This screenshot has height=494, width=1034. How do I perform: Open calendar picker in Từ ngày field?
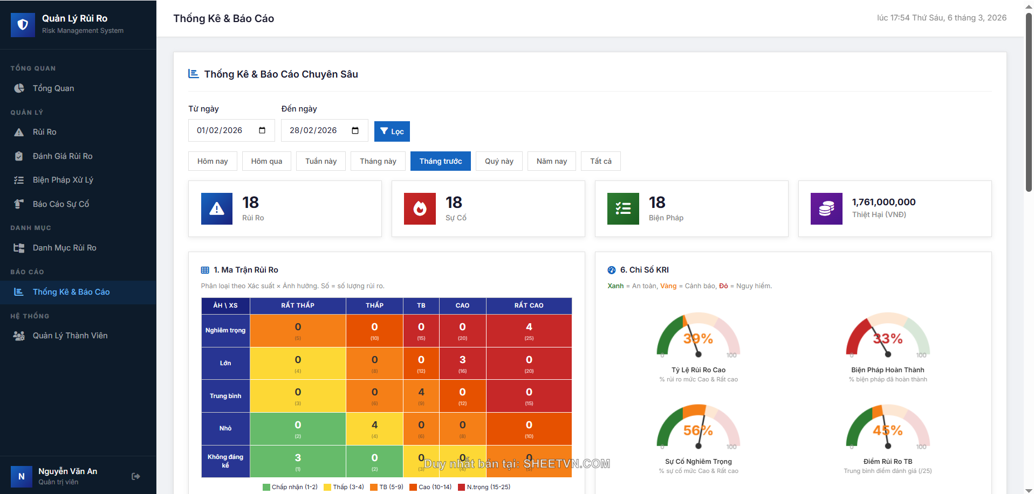262,130
